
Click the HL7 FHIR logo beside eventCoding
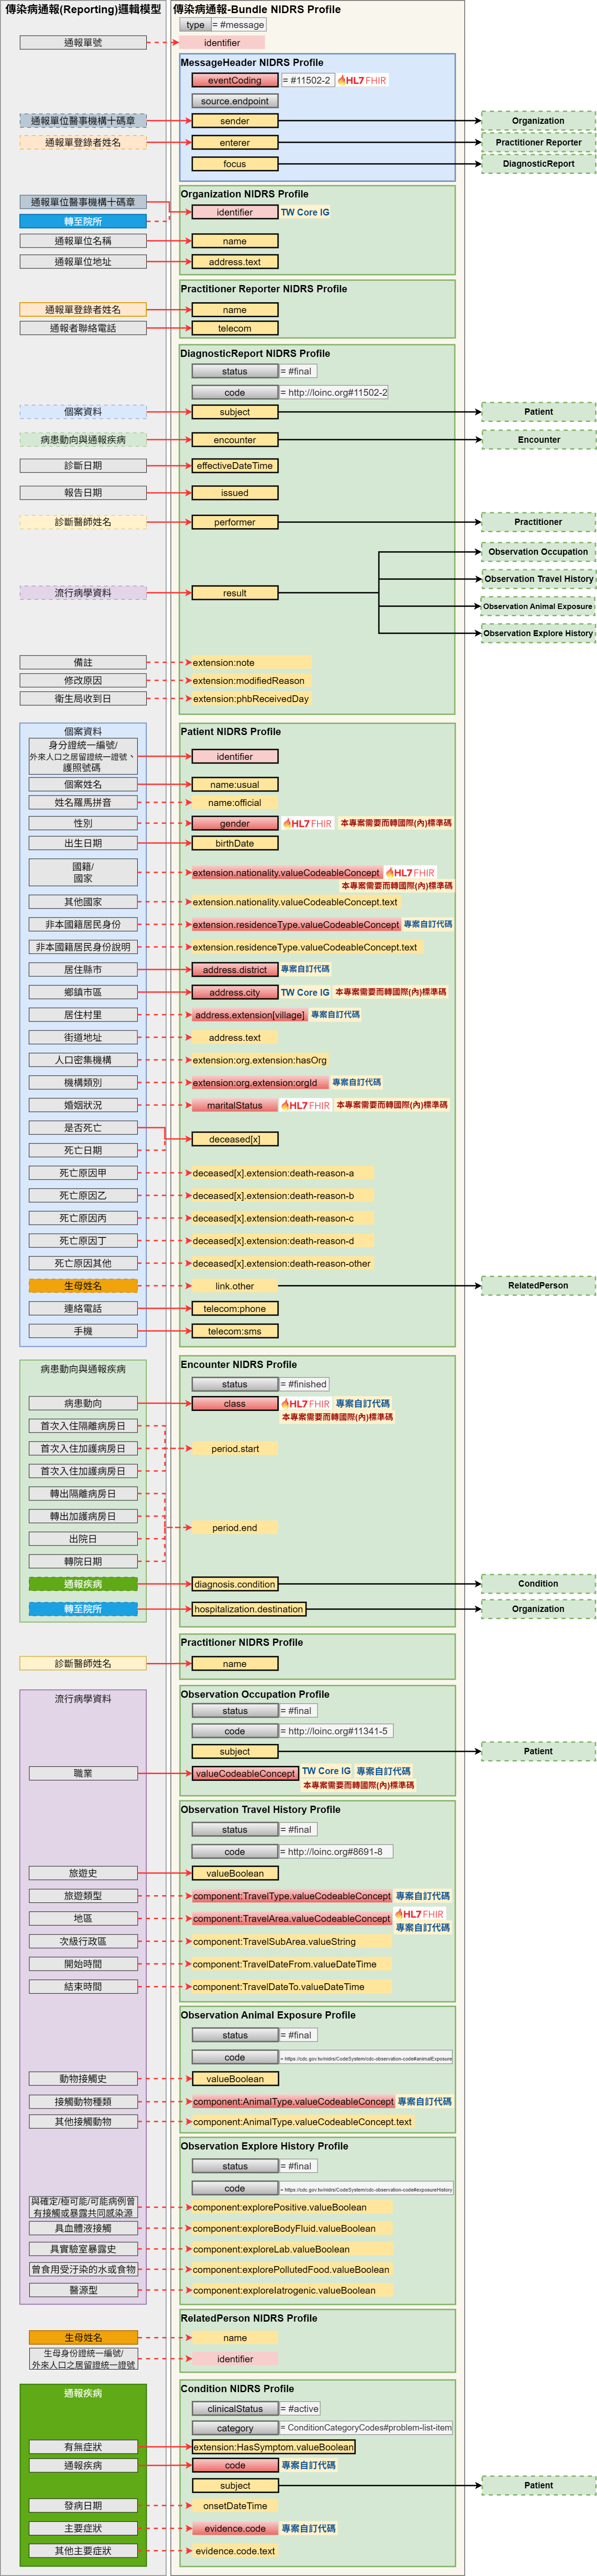coord(362,80)
